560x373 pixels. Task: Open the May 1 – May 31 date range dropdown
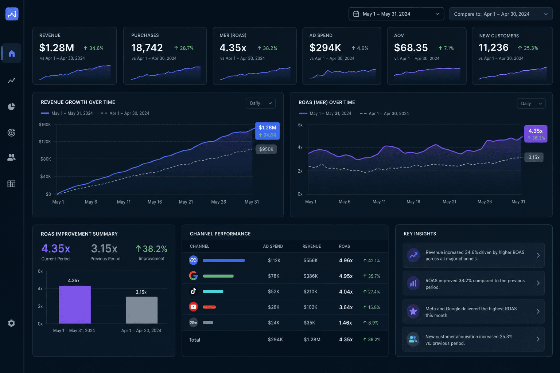[396, 14]
